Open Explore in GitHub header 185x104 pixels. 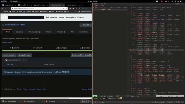[81, 17]
